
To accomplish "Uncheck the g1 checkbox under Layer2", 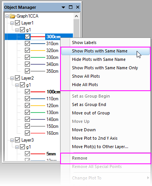I will pos(23,85).
